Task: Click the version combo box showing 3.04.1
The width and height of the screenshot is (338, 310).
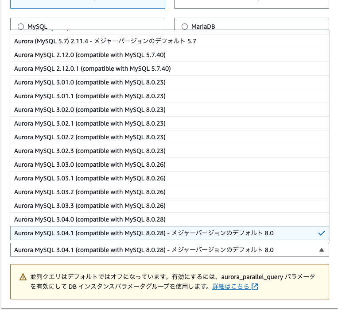Action: (170, 250)
